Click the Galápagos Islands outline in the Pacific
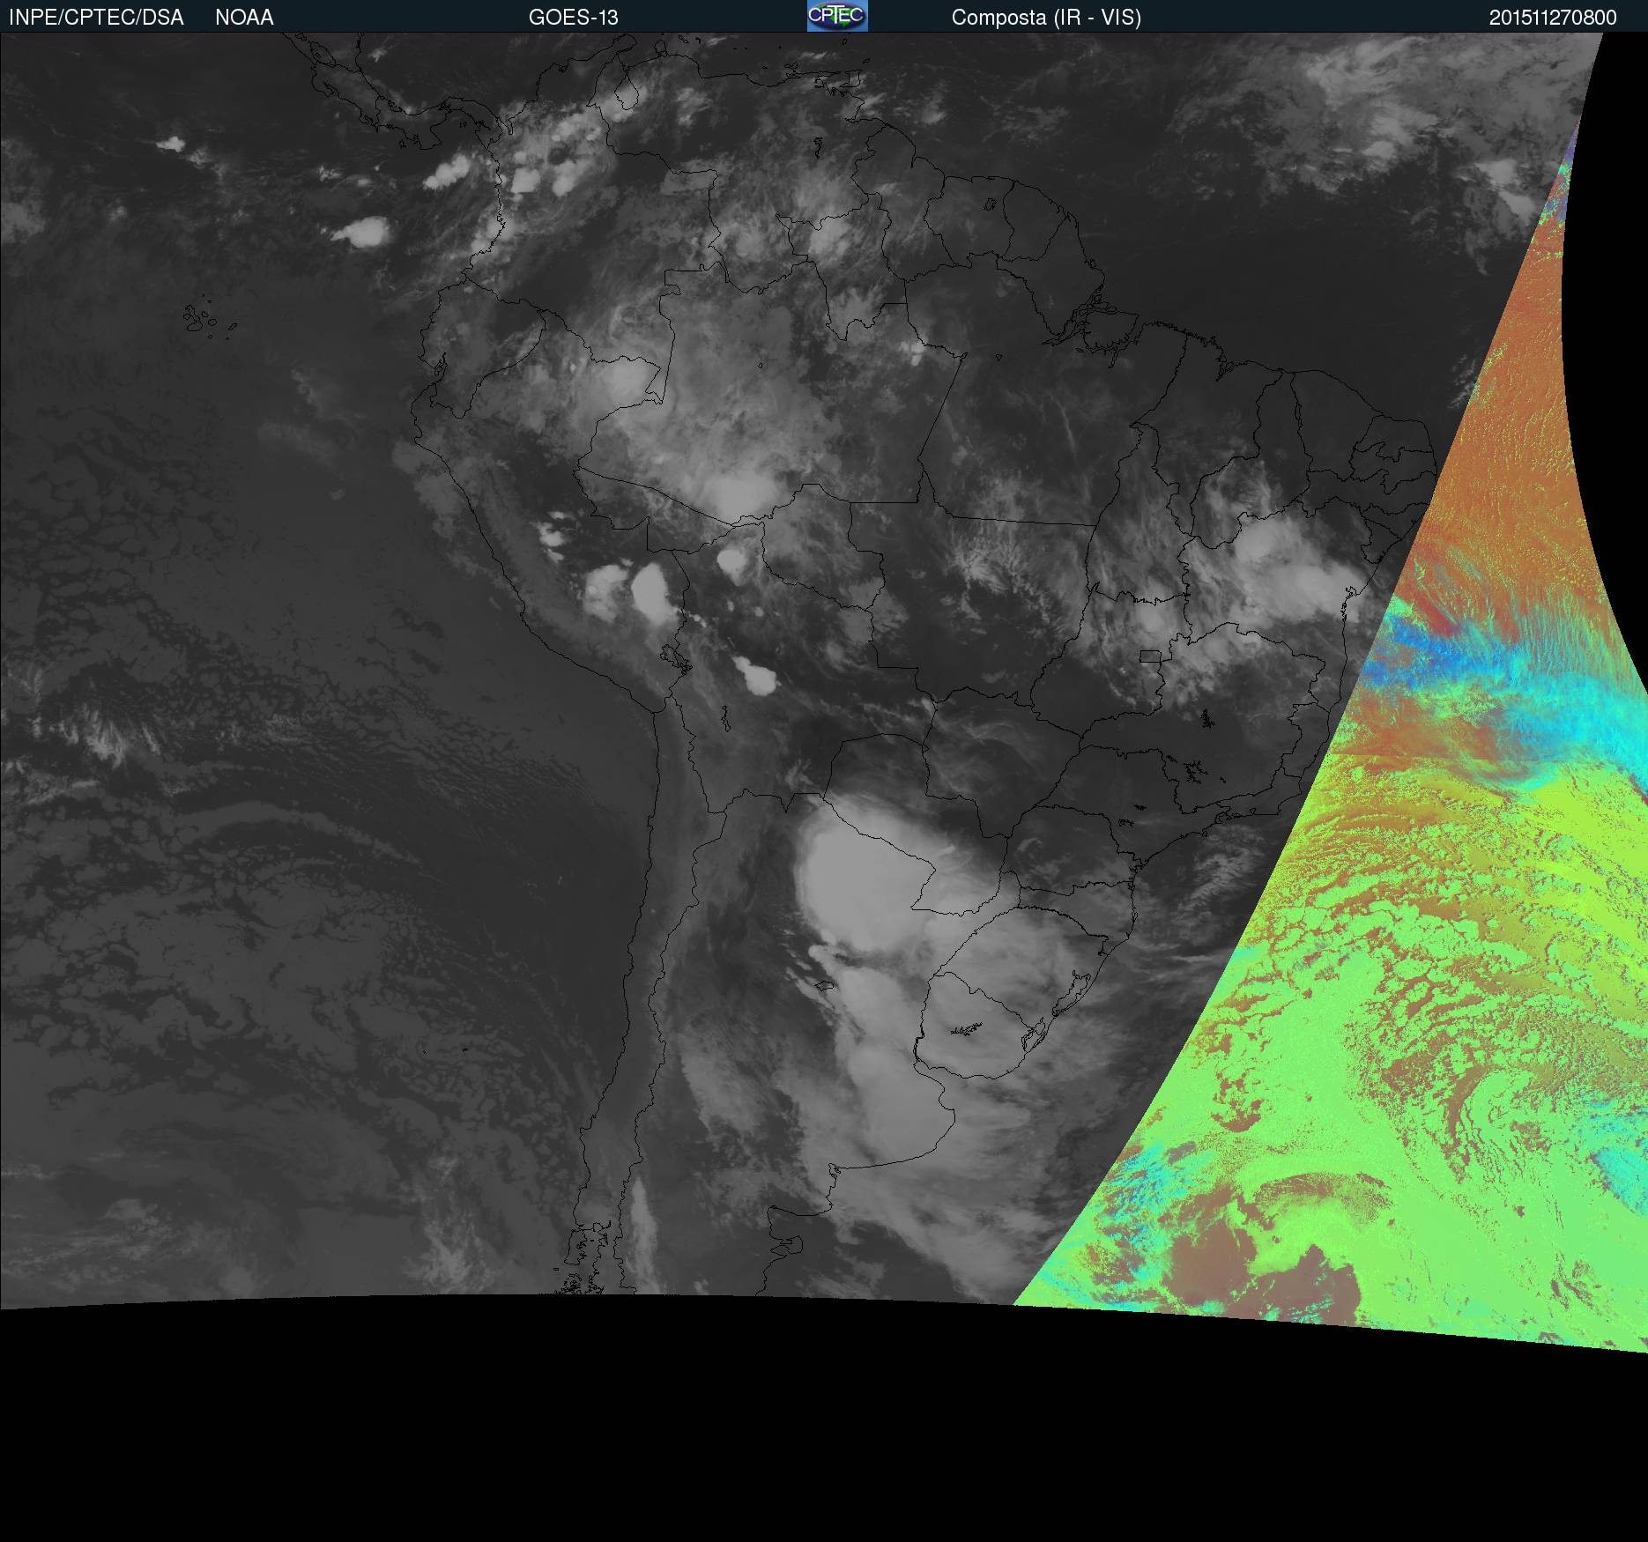 tap(201, 319)
